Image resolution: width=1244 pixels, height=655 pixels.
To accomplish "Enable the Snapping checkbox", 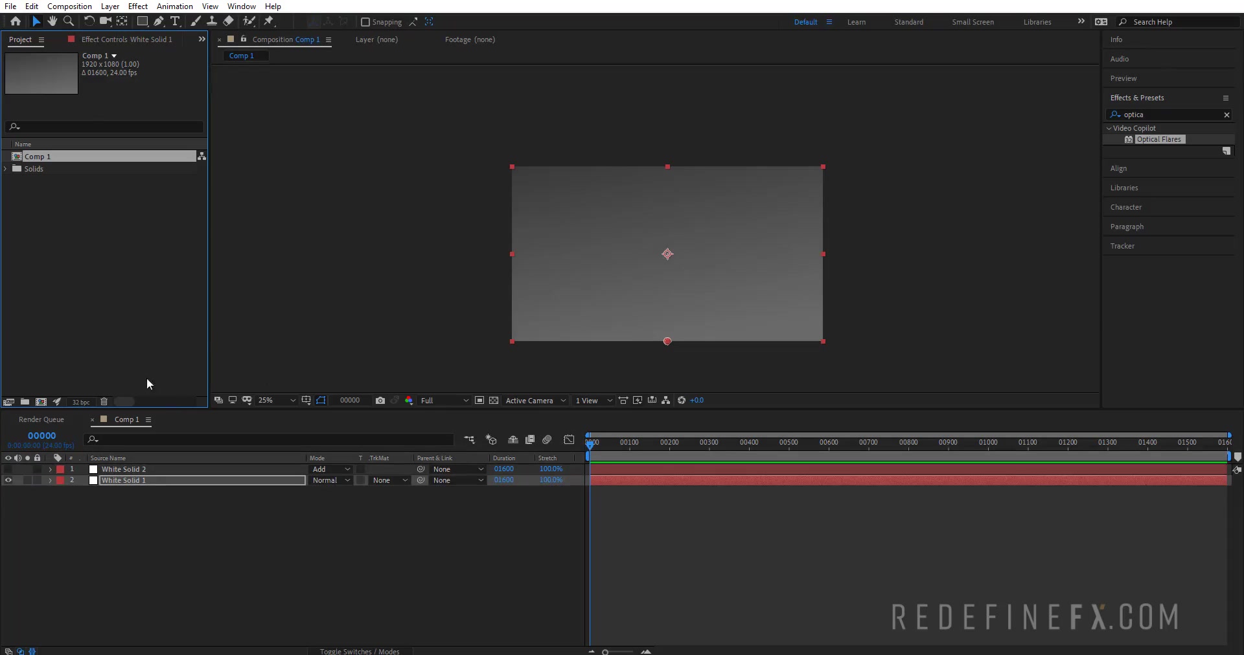I will pyautogui.click(x=365, y=22).
